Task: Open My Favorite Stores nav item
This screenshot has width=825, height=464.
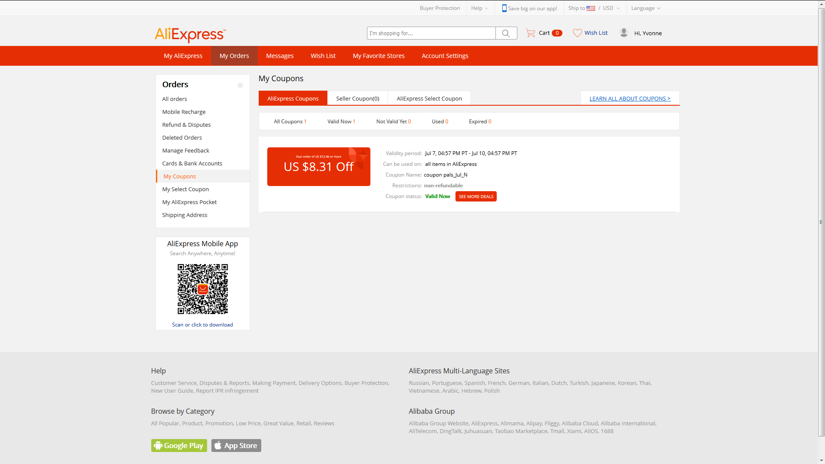Action: click(x=379, y=56)
